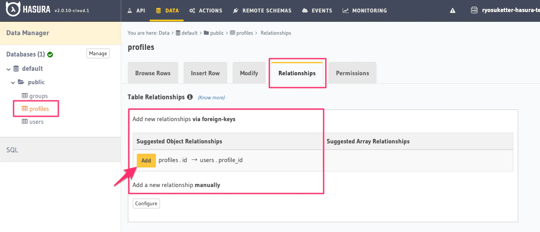Viewport: 540px width, 232px height.
Task: Open the Know more link
Action: pyautogui.click(x=211, y=97)
